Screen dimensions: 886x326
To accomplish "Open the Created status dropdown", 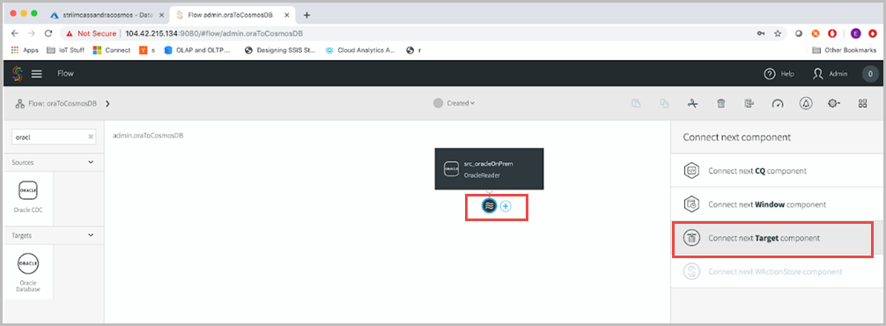I will pyautogui.click(x=454, y=103).
